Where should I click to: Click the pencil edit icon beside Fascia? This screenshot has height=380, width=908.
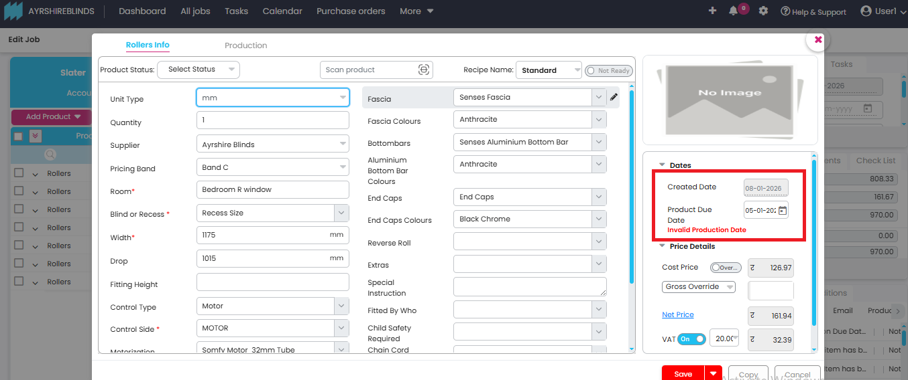click(x=614, y=98)
